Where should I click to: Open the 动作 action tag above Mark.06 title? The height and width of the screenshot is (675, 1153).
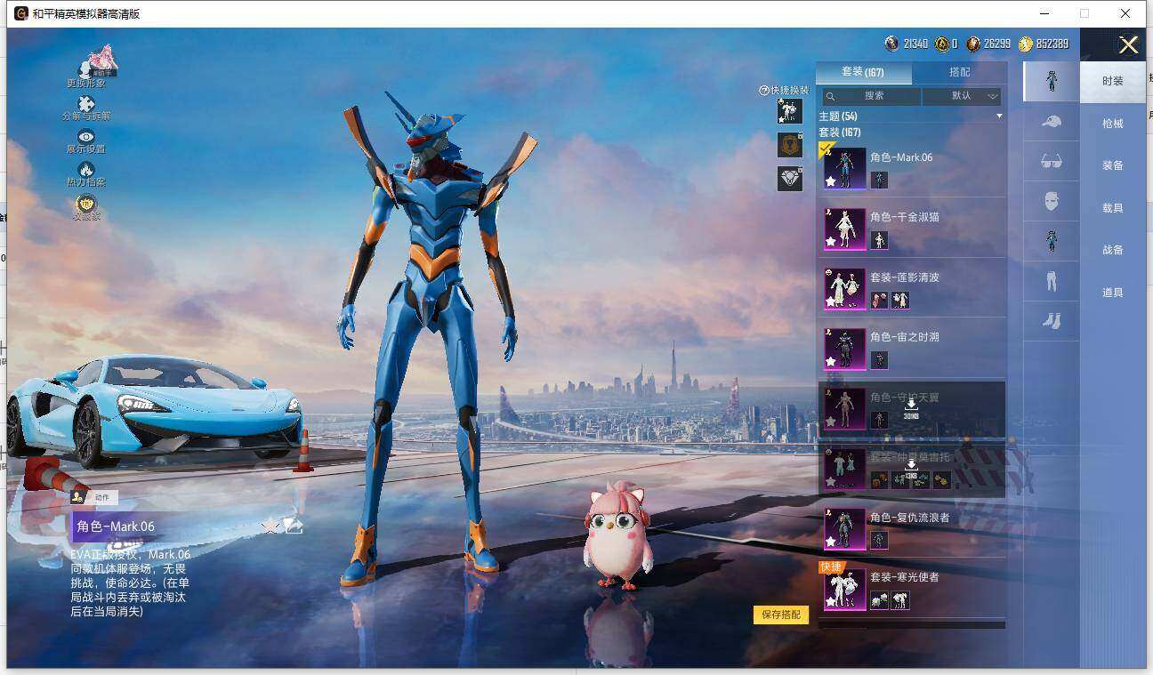(x=93, y=497)
